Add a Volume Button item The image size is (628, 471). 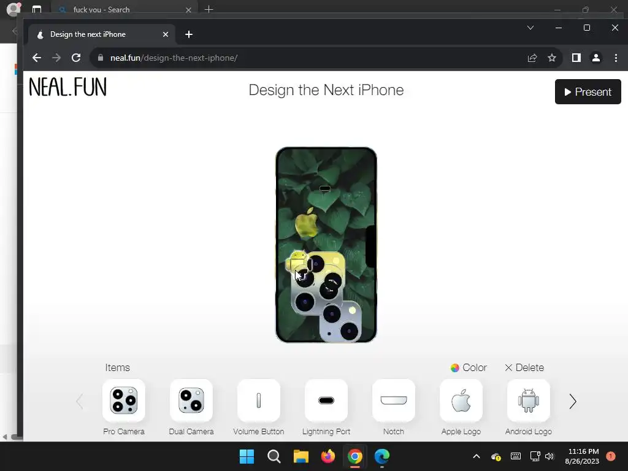(259, 400)
